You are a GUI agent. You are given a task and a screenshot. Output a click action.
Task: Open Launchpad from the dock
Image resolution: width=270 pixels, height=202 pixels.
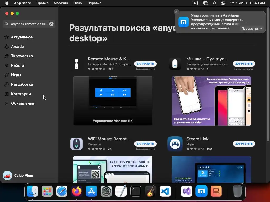[47, 191]
